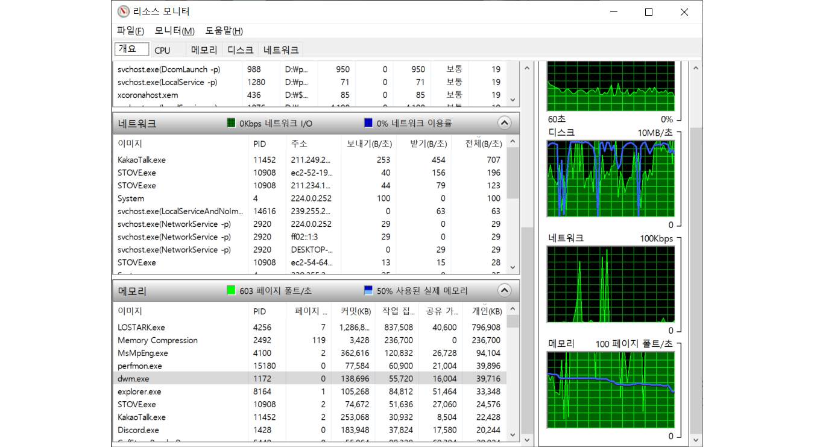
Task: Select KakaoTalk.exe in the memory list
Action: pyautogui.click(x=309, y=417)
